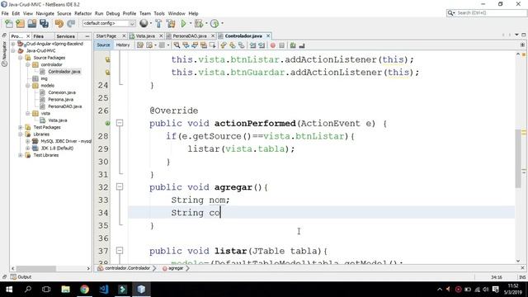Click the Windows Start button
This screenshot has width=528, height=297.
coord(9,290)
